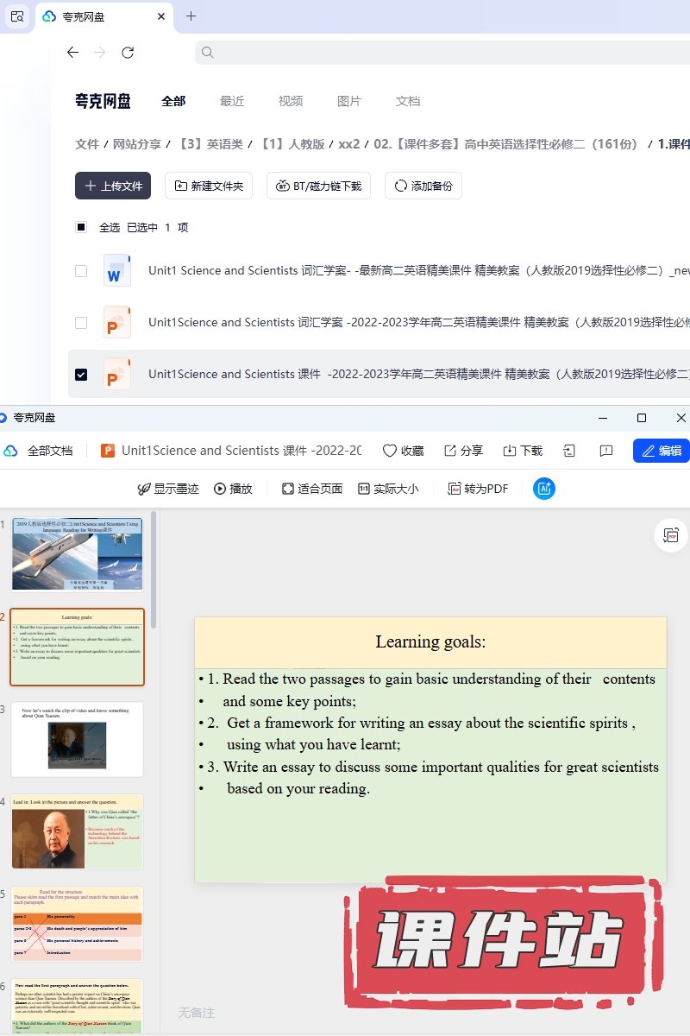Check the Word document 词汇学案 checkbox

[81, 271]
